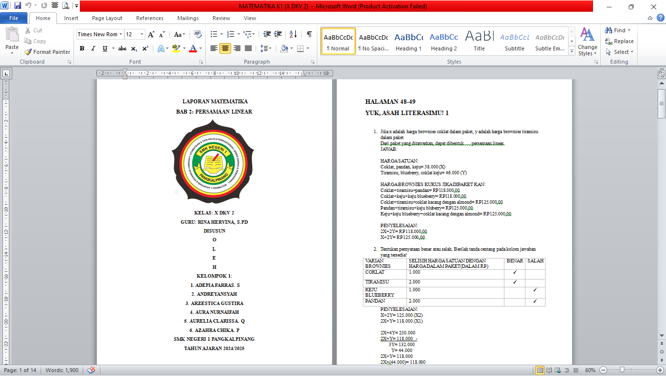Click the zoom slider handle

(x=621, y=370)
